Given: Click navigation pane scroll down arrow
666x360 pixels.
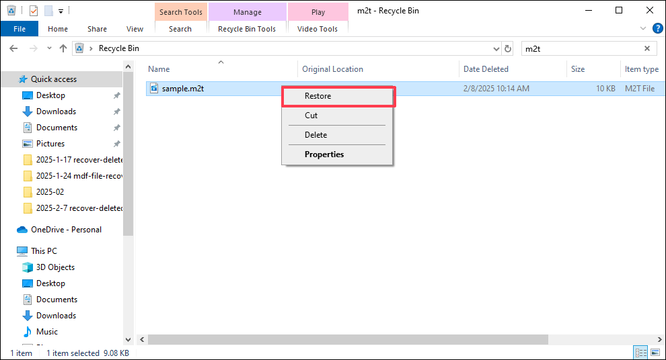Looking at the screenshot, I should point(128,340).
